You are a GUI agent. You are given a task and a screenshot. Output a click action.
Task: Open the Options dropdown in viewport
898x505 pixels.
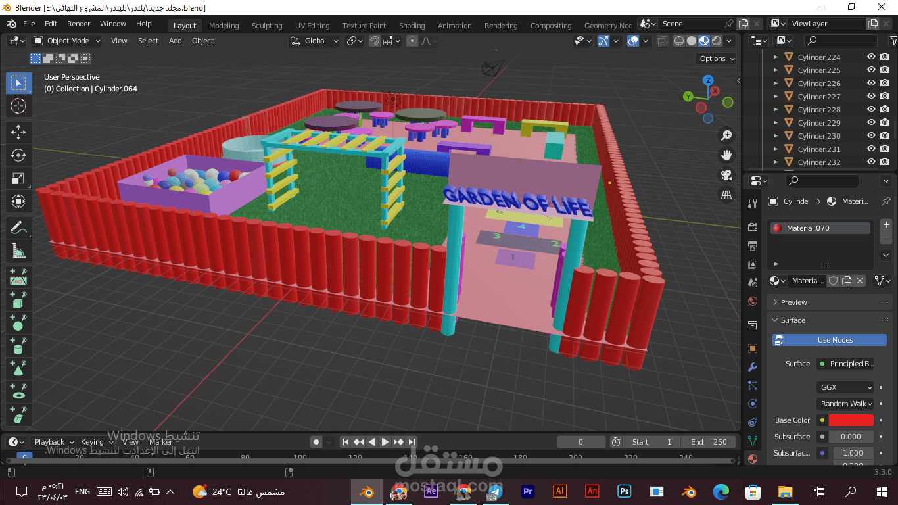tap(717, 59)
